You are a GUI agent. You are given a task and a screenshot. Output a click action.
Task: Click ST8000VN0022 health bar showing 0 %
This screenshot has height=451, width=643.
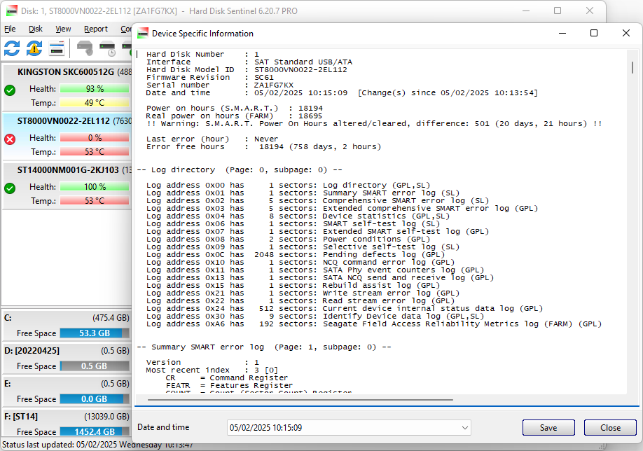coord(95,138)
